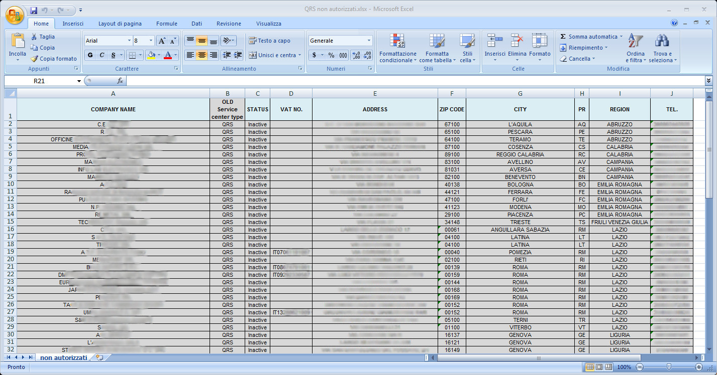Open the font size 8 dropdown
The width and height of the screenshot is (717, 375).
click(151, 41)
